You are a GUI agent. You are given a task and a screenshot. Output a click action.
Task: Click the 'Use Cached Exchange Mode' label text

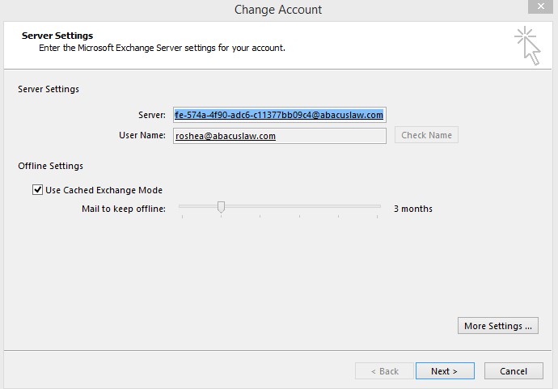click(104, 190)
